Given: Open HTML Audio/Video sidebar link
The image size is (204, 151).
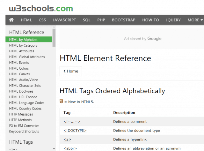Looking at the screenshot, I should pyautogui.click(x=24, y=80).
